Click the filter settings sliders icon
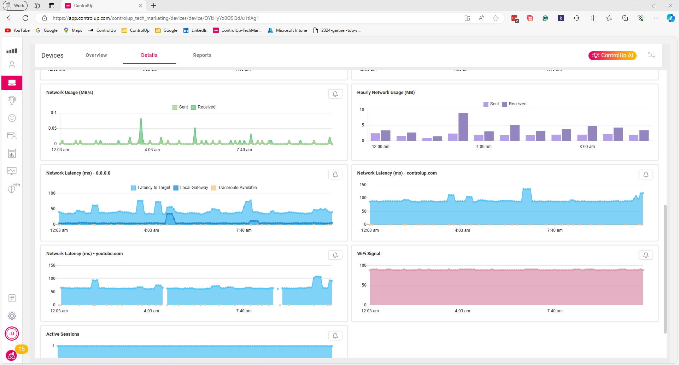 click(x=651, y=55)
